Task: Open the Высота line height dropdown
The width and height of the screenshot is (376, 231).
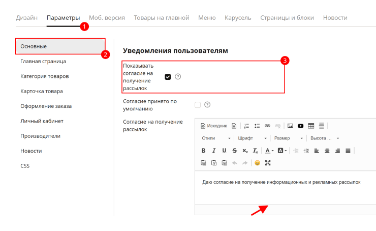Action: [325, 138]
